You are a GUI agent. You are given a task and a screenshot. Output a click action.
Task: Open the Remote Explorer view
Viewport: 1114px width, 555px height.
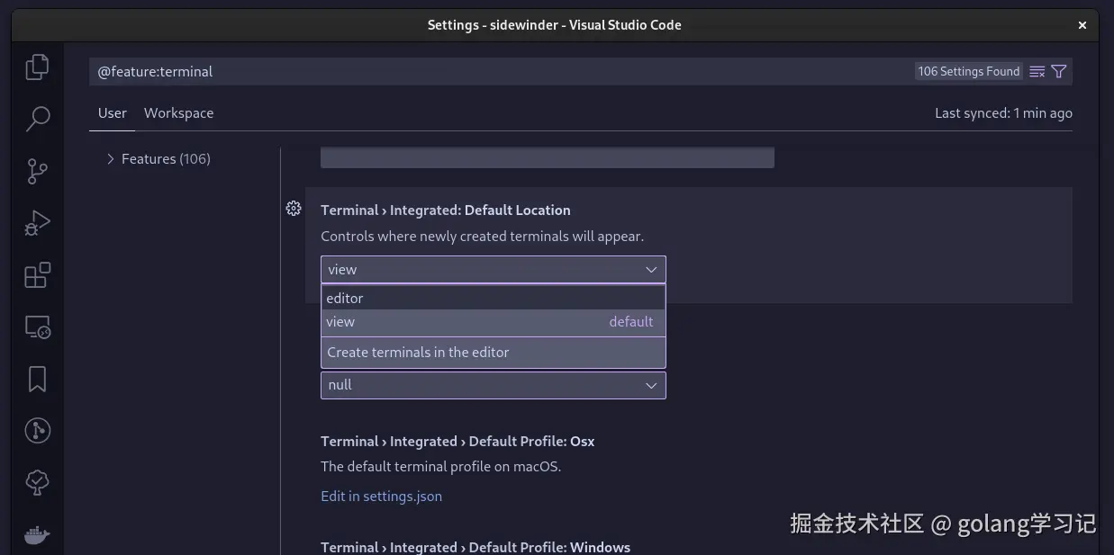pyautogui.click(x=37, y=327)
